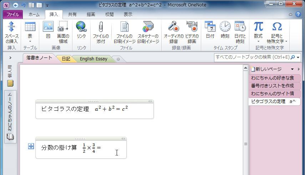Image resolution: width=305 pixels, height=175 pixels.
Task: Click the Undo icon in title bar
Action: (24, 5)
